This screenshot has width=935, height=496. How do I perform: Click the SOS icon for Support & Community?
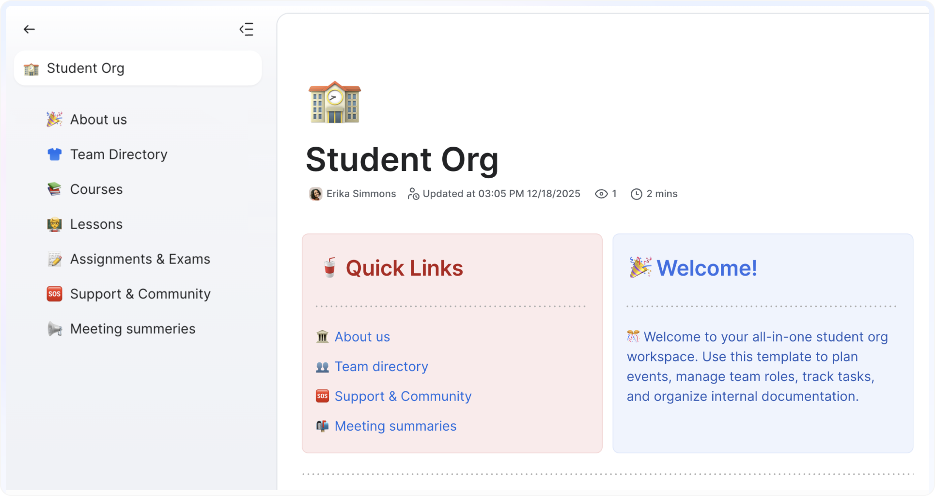(54, 294)
